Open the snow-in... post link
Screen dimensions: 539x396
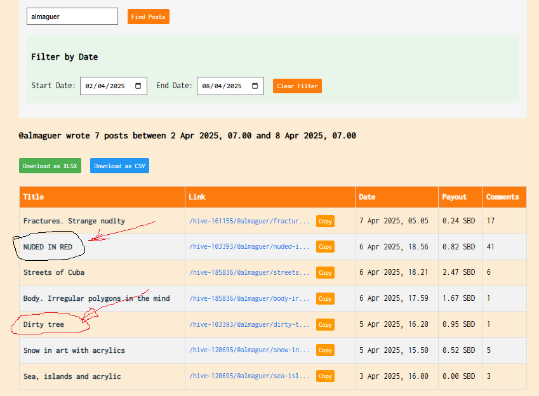pyautogui.click(x=250, y=350)
